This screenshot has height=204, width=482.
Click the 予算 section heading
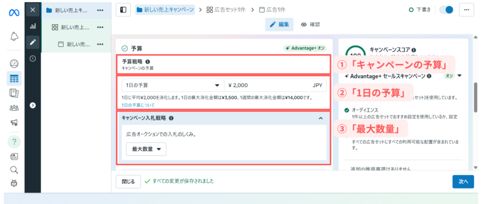[x=137, y=48]
